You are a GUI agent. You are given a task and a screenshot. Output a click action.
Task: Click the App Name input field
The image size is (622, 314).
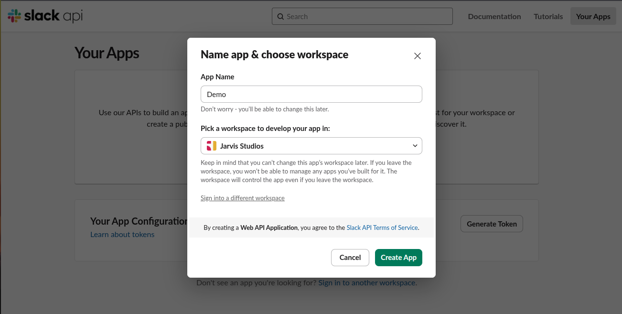311,94
